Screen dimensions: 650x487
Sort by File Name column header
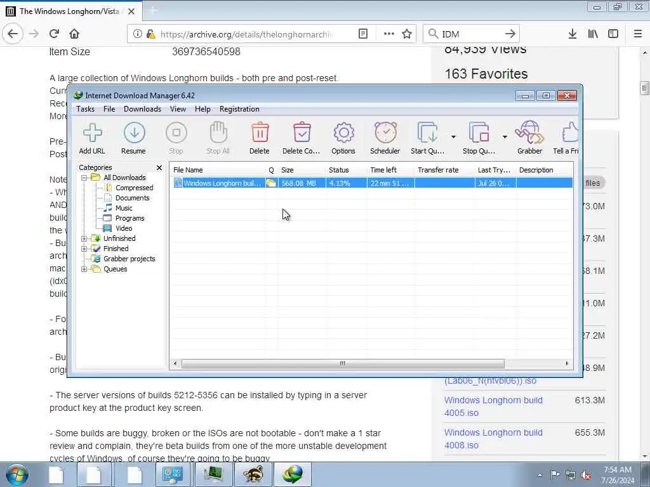click(219, 170)
